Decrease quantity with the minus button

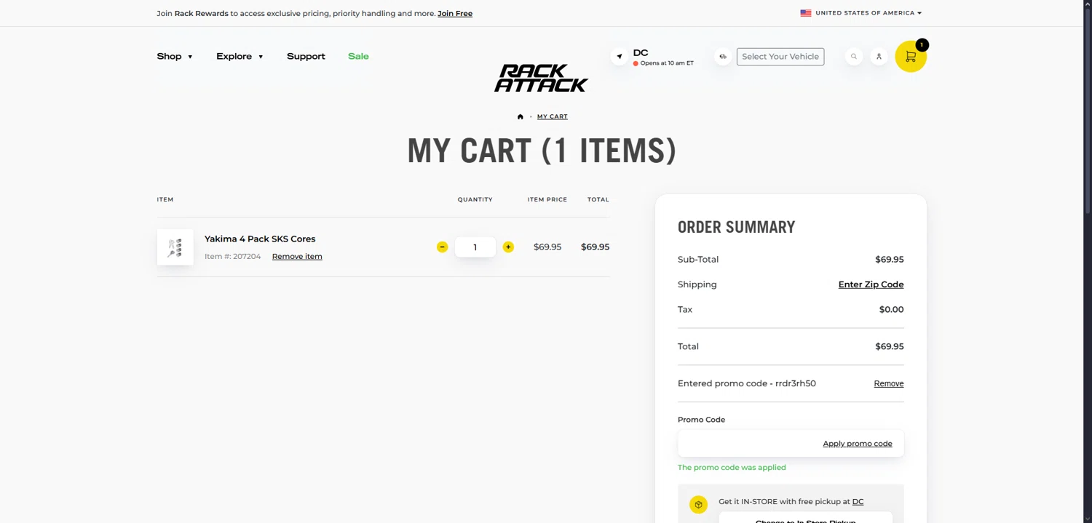tap(442, 247)
